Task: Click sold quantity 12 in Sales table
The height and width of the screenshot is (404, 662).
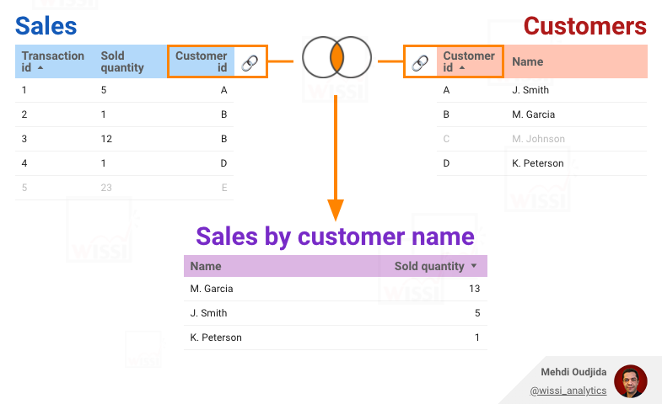Action: [x=106, y=139]
